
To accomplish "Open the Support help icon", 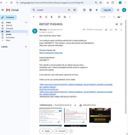I will tap(84, 10).
